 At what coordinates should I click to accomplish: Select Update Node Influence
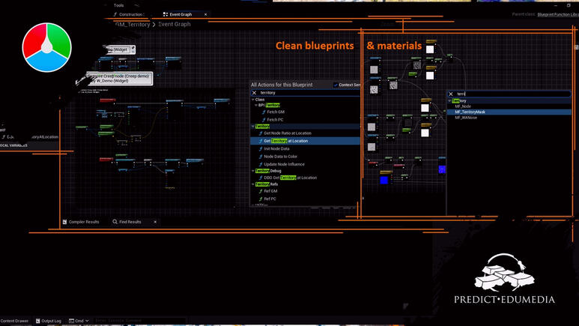[284, 164]
